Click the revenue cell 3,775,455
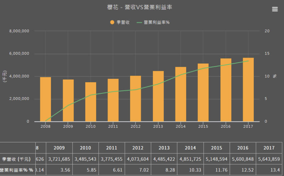The width and height of the screenshot is (284, 176). [x=112, y=159]
